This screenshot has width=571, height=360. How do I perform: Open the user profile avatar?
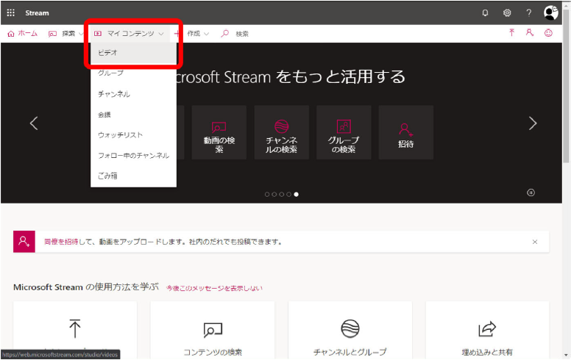pyautogui.click(x=551, y=12)
